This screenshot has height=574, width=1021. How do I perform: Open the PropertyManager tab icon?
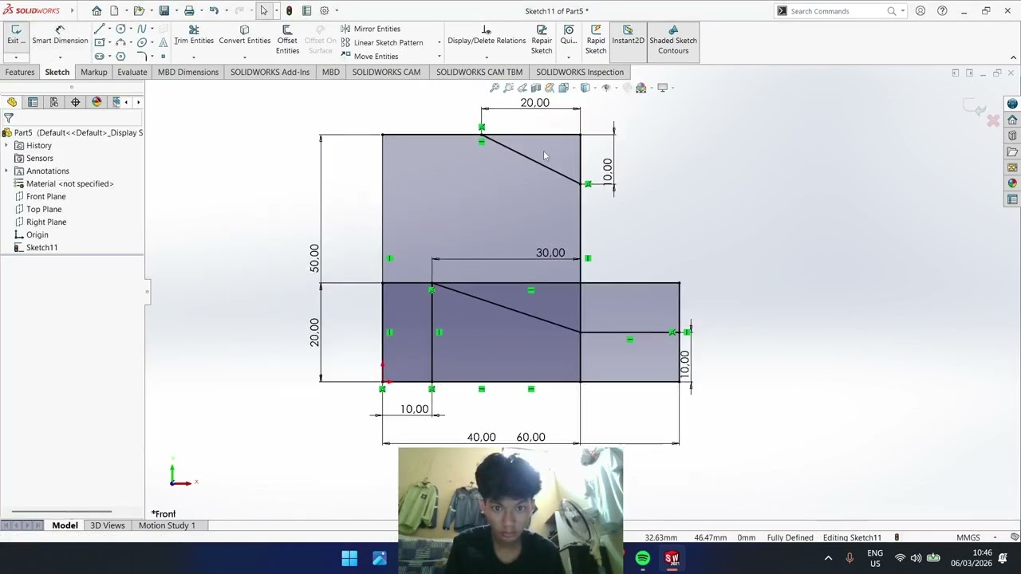tap(33, 102)
